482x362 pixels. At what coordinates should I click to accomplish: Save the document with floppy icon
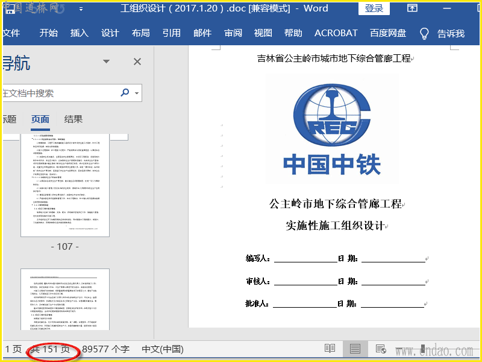pyautogui.click(x=10, y=9)
